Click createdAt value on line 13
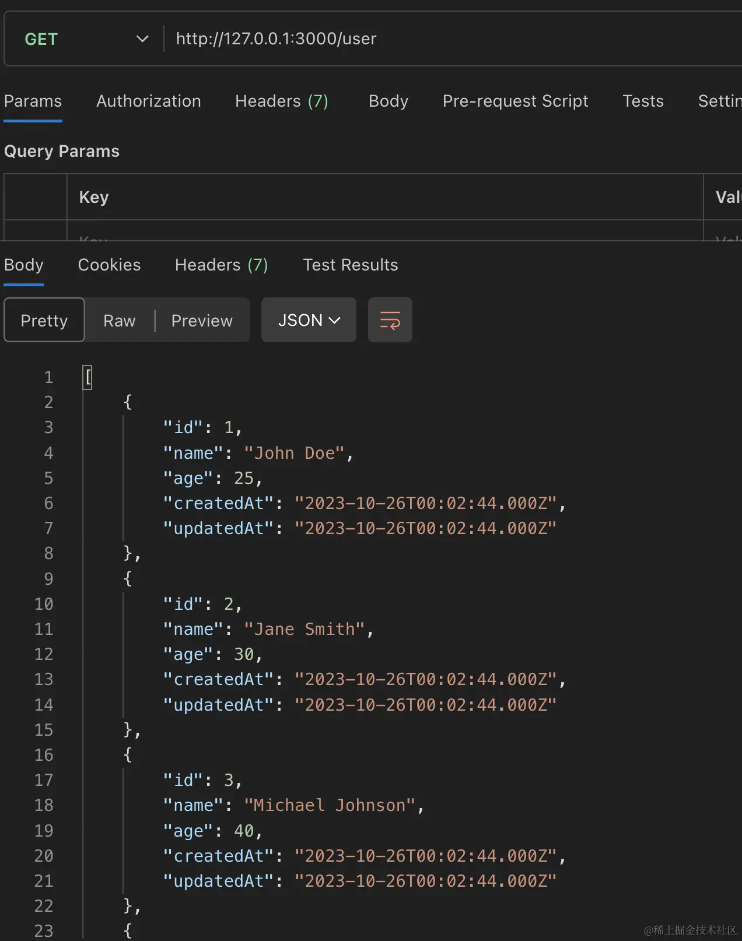 [426, 679]
